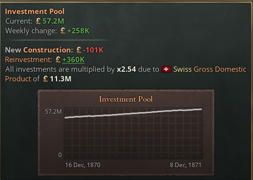Click the pound icon next to Reinvestment
This screenshot has height=180, width=253.
[58, 60]
